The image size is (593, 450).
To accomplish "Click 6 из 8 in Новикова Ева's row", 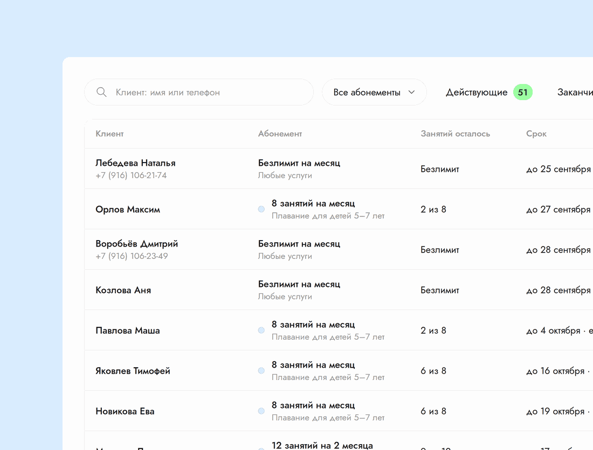I will [433, 411].
